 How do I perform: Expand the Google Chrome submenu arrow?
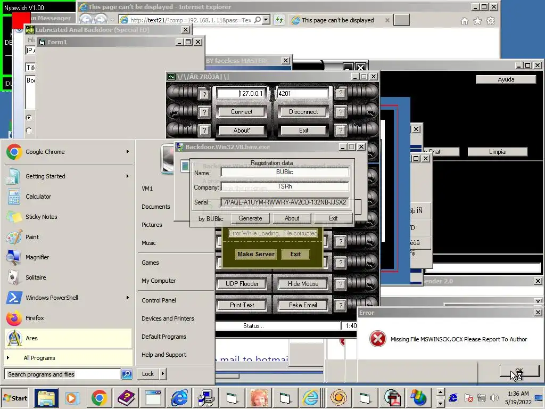pyautogui.click(x=128, y=152)
